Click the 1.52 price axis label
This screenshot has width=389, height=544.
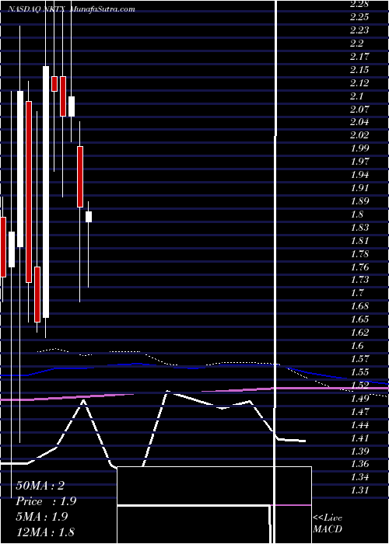pos(359,385)
